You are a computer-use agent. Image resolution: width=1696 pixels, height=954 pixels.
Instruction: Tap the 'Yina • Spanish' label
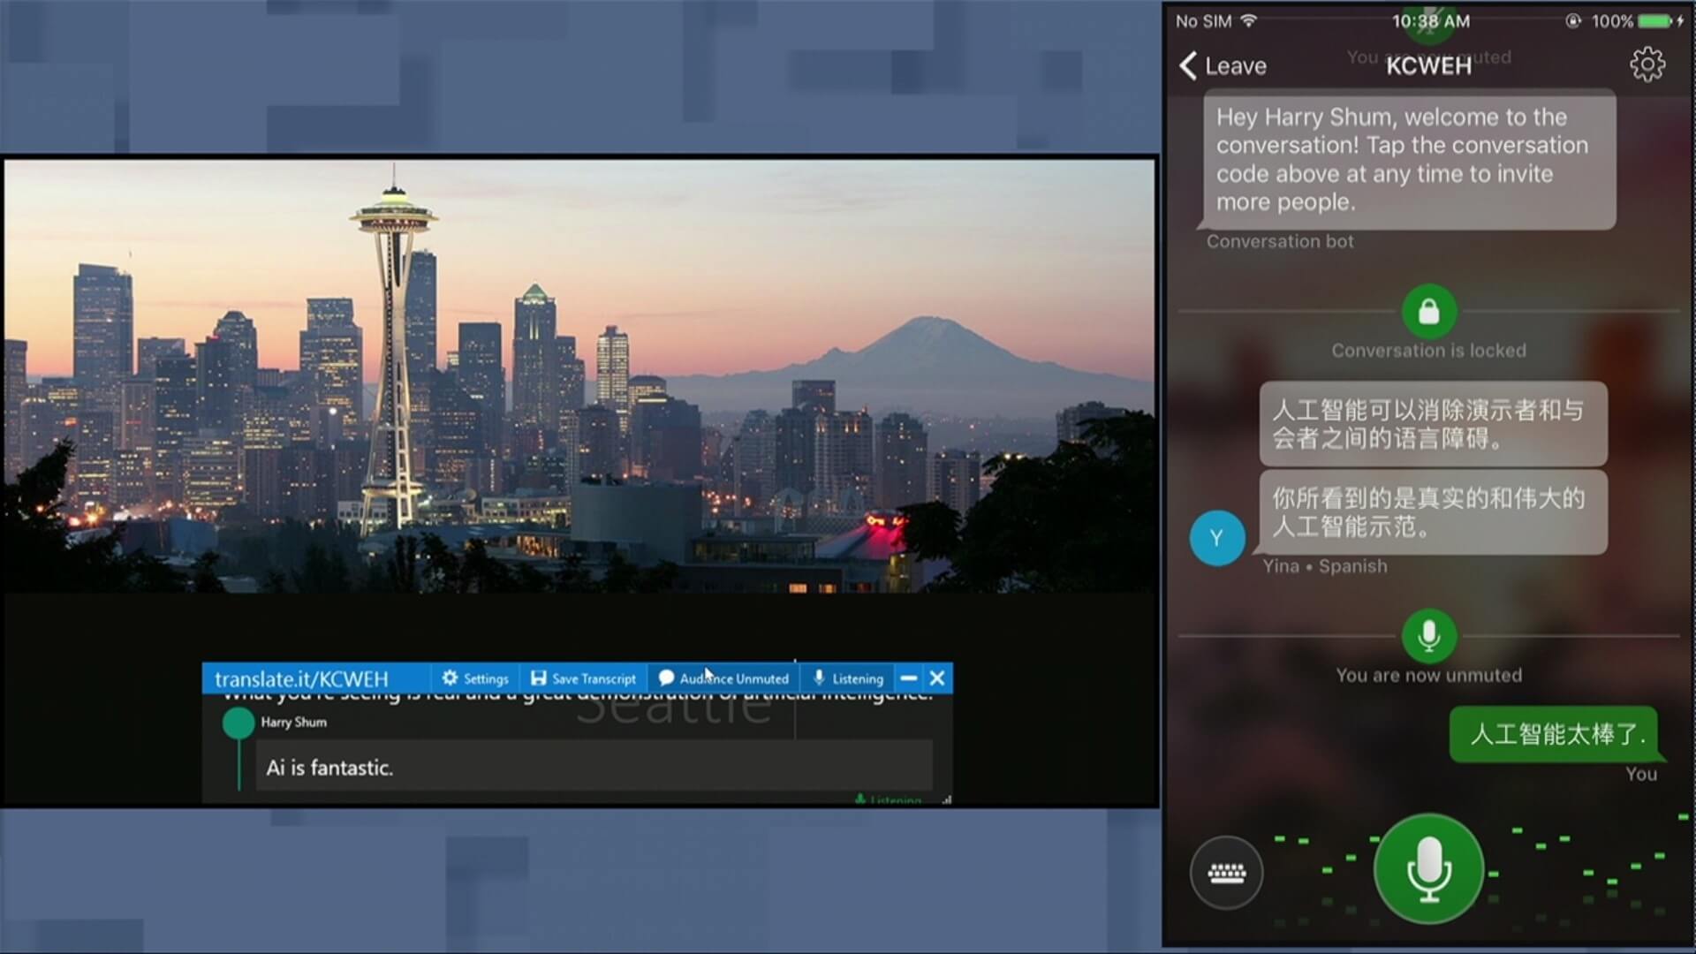click(1324, 566)
